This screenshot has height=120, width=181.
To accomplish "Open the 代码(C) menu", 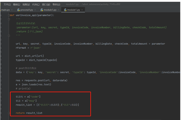I will pyautogui.click(x=36, y=4).
